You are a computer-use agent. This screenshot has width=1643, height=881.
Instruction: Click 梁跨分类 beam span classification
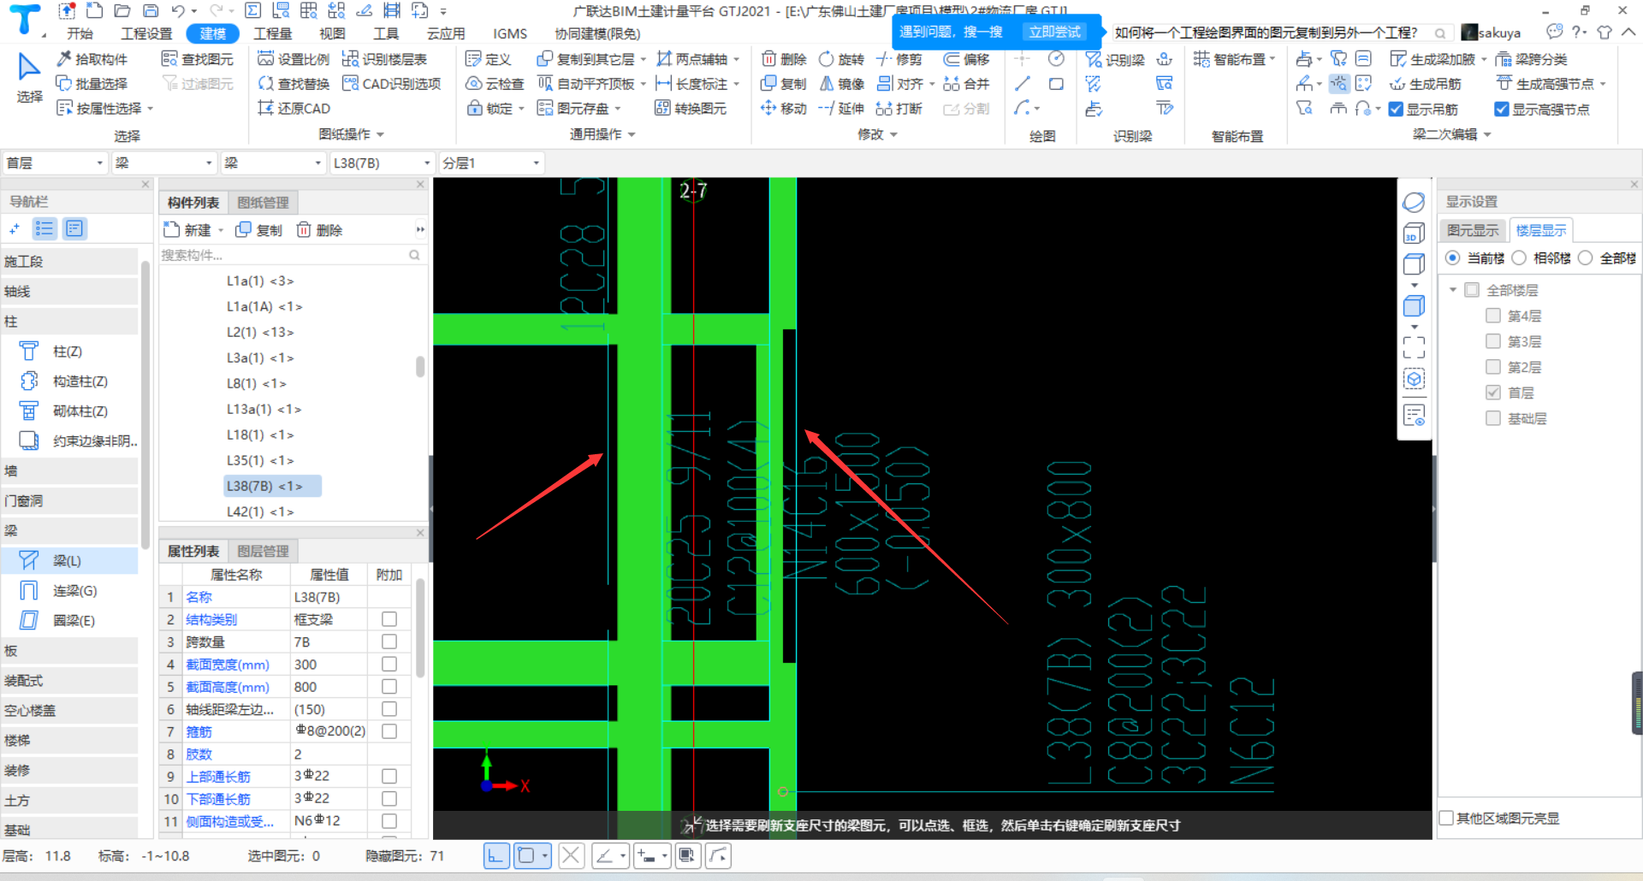1531,59
